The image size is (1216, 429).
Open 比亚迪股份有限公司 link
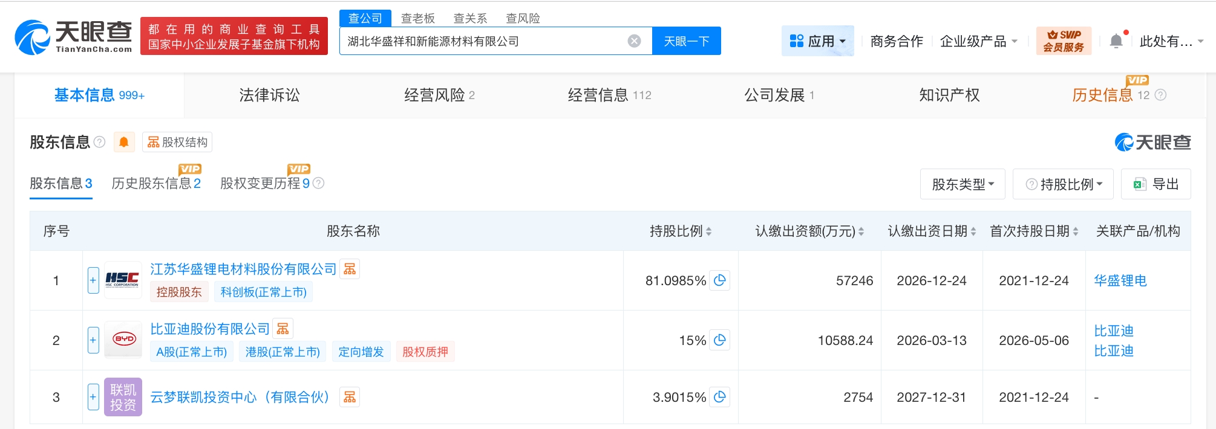210,329
